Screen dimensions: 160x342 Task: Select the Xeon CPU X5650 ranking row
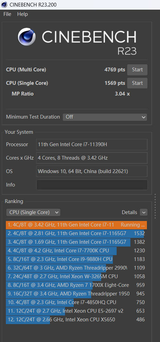pos(76,320)
